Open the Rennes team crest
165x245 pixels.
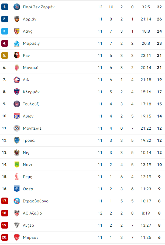[17, 56]
